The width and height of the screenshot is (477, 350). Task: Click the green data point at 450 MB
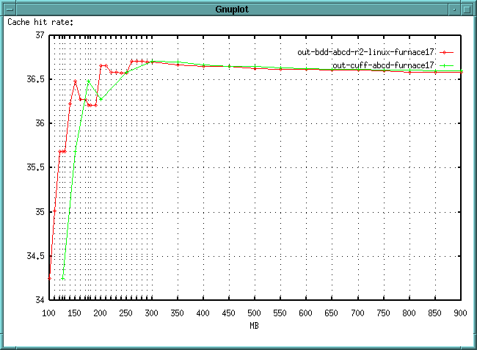pyautogui.click(x=229, y=66)
